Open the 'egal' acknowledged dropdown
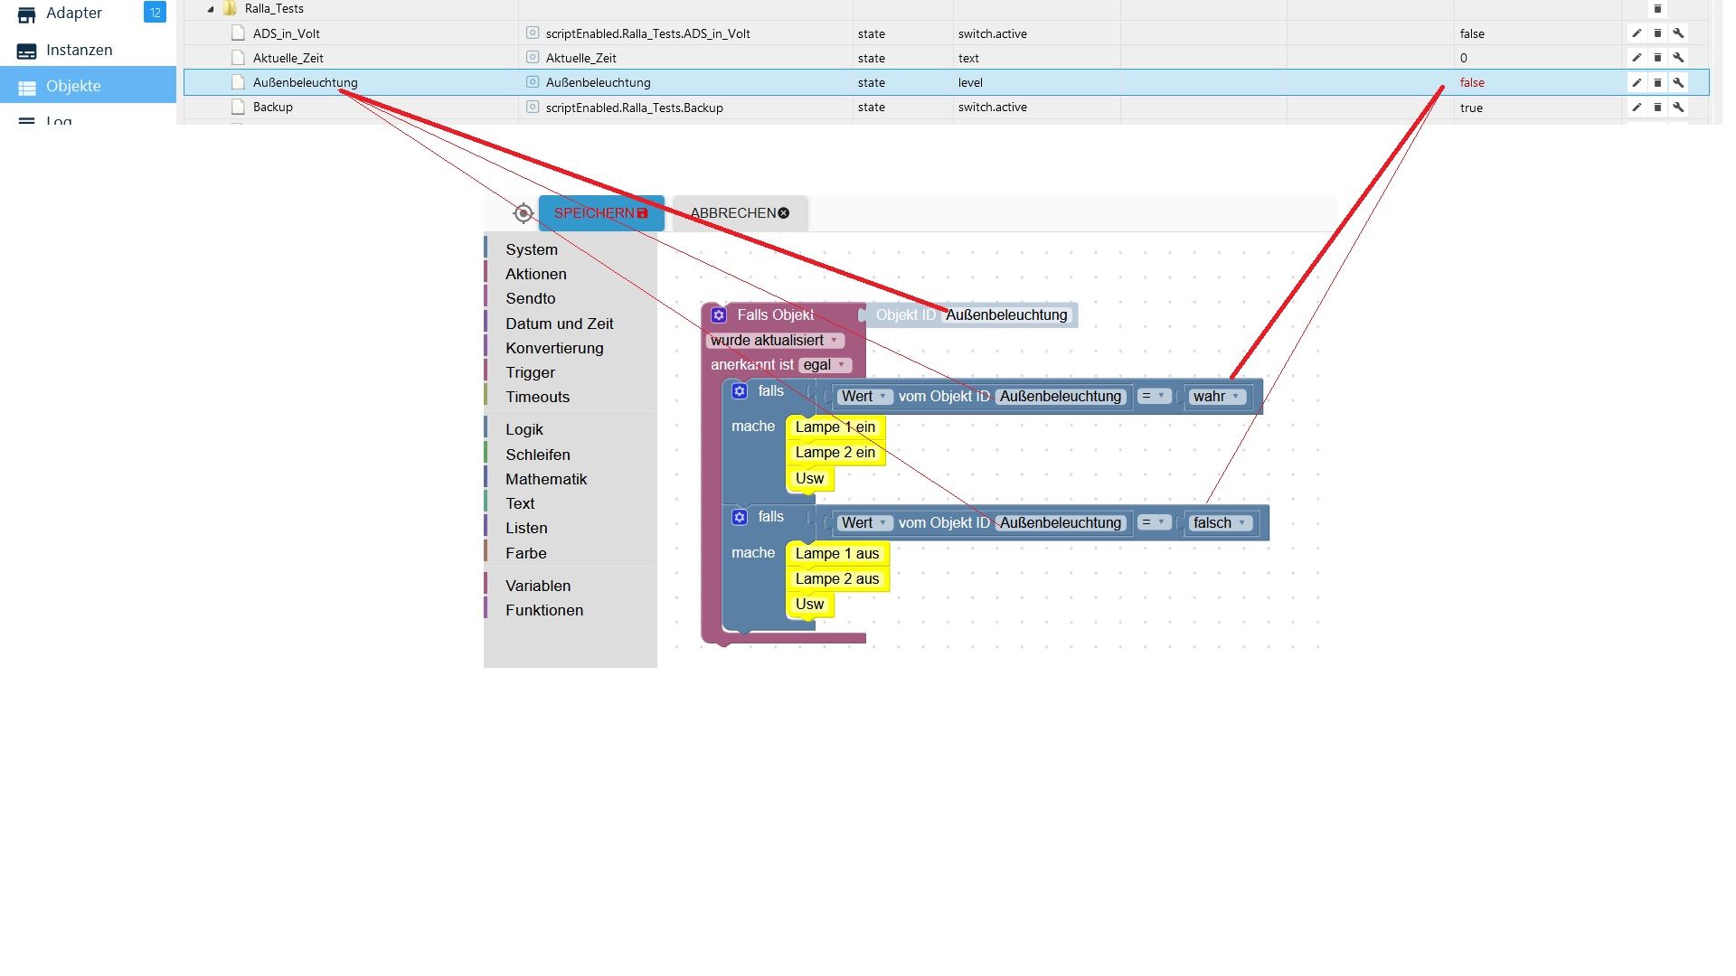This screenshot has height=976, width=1736. (x=825, y=365)
